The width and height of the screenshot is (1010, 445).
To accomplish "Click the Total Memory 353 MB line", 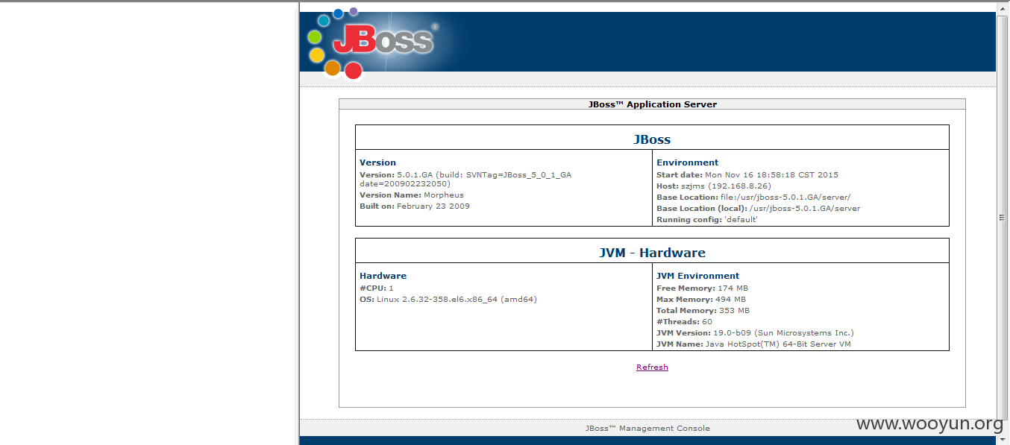I will pyautogui.click(x=703, y=311).
